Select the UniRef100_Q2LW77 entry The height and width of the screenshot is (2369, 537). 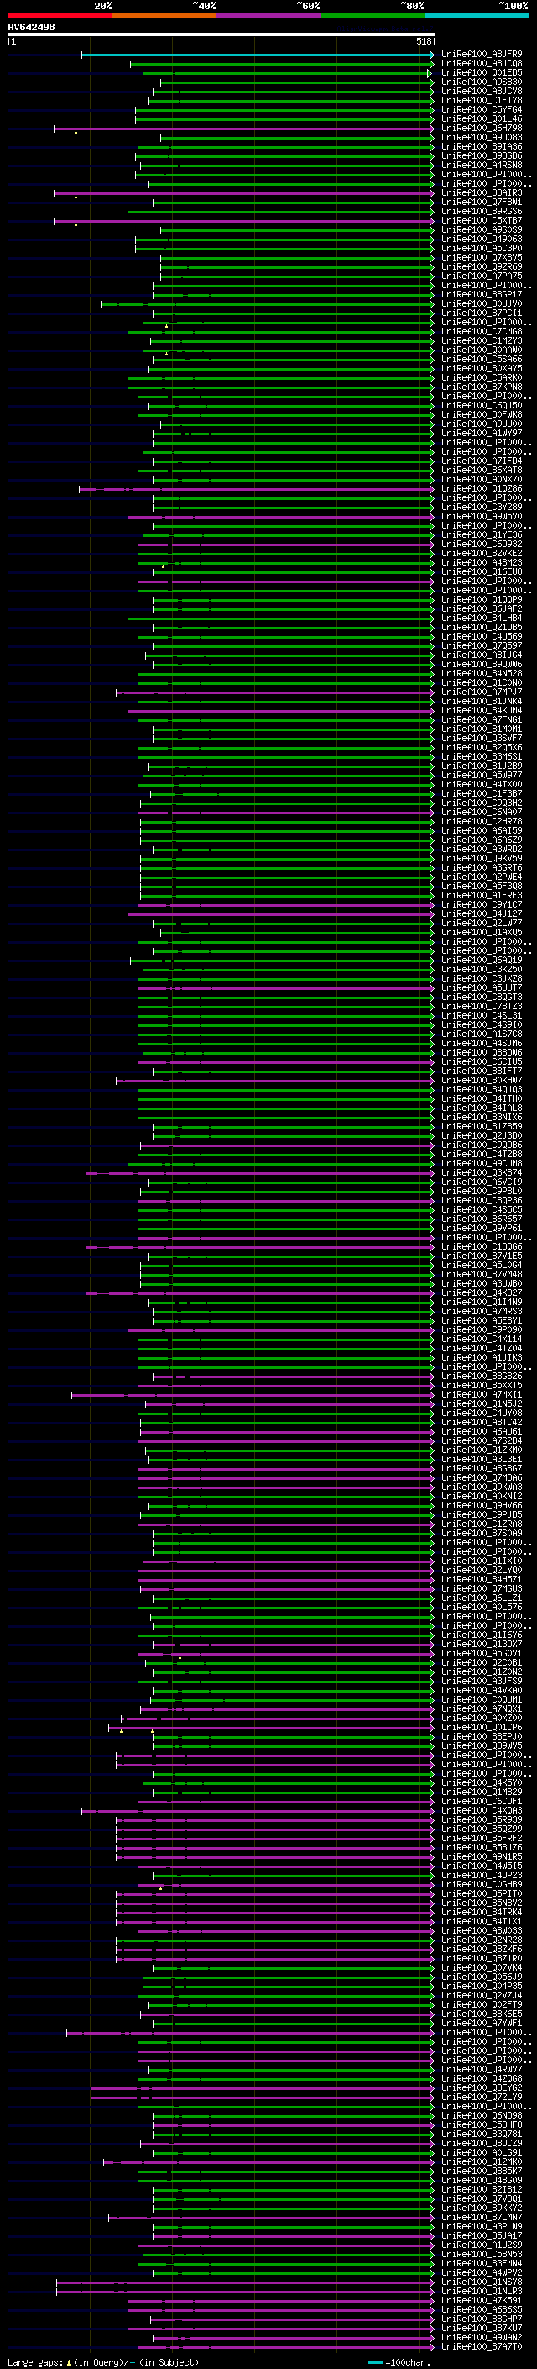(481, 923)
